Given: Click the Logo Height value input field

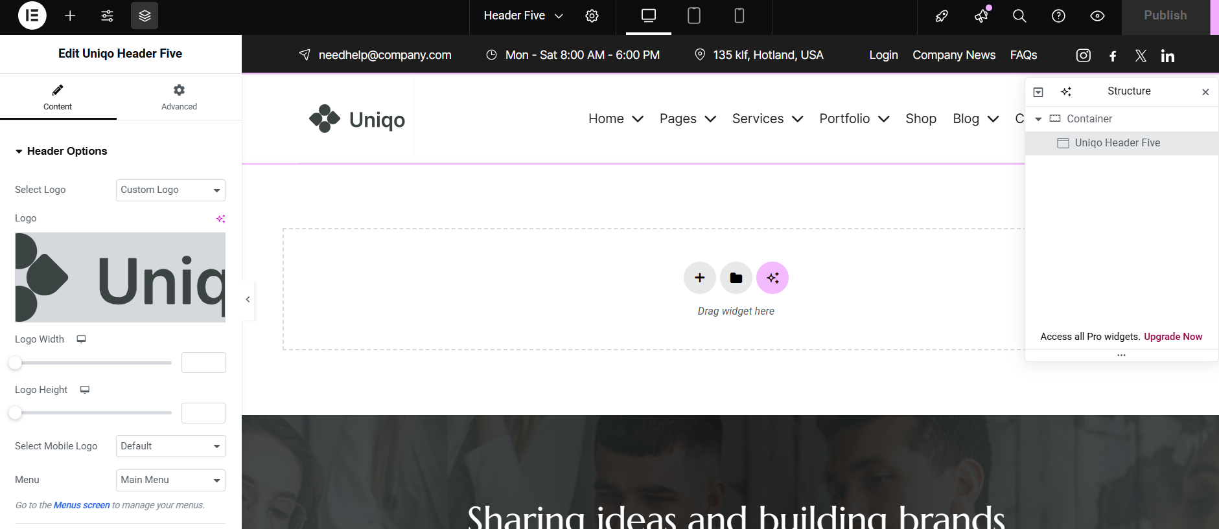Looking at the screenshot, I should coord(203,413).
